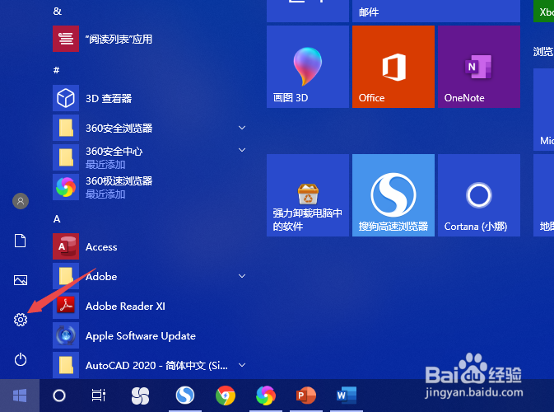Open PowerPoint from the taskbar

(306, 396)
